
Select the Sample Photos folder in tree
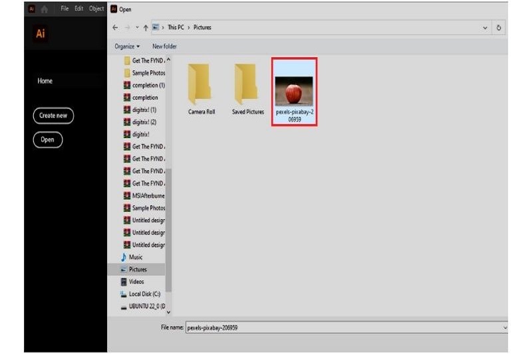point(144,73)
